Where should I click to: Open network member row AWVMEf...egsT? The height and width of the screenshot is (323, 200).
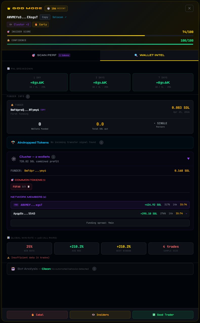coord(100,205)
